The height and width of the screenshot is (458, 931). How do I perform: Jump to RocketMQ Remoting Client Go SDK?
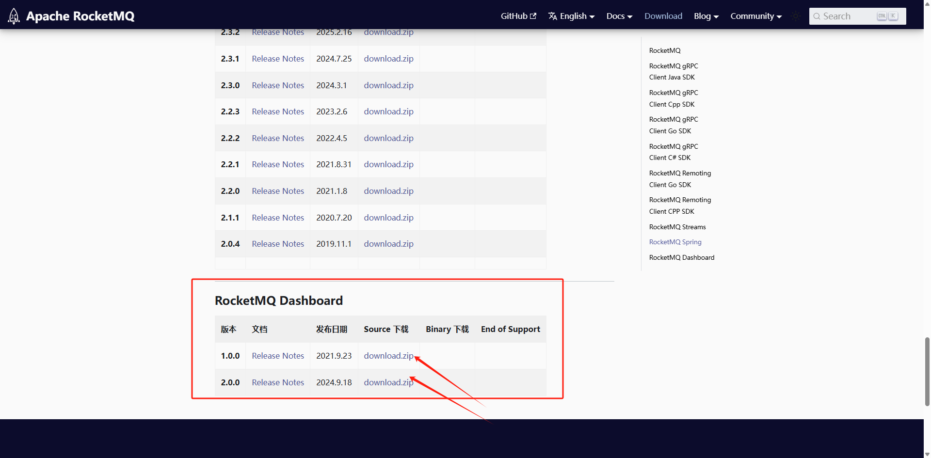click(680, 179)
